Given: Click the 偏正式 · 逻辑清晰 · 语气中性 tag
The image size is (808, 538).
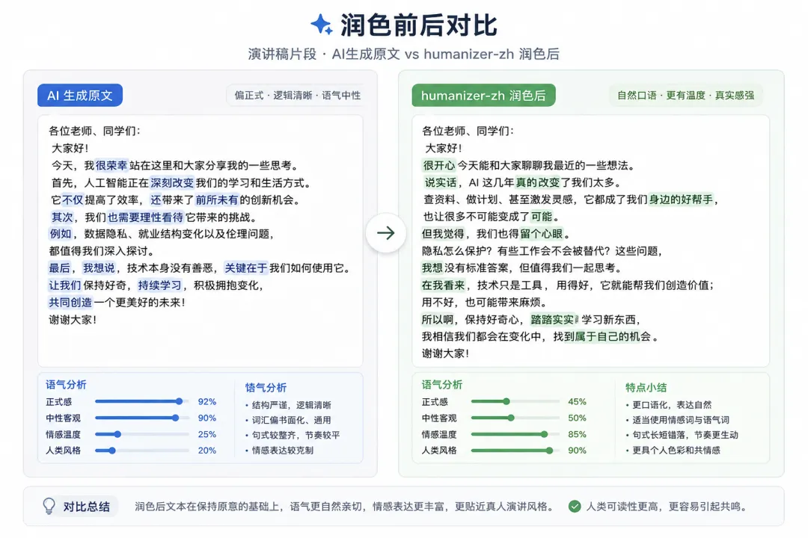Looking at the screenshot, I should (x=297, y=95).
